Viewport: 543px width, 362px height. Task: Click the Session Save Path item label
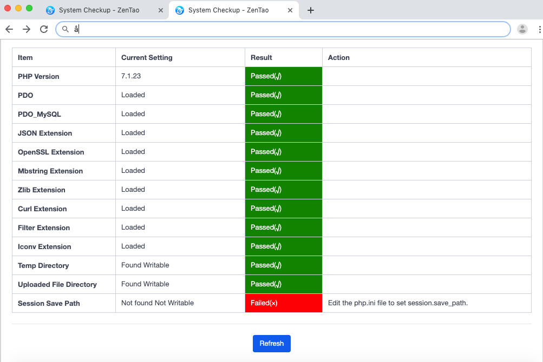click(x=49, y=303)
